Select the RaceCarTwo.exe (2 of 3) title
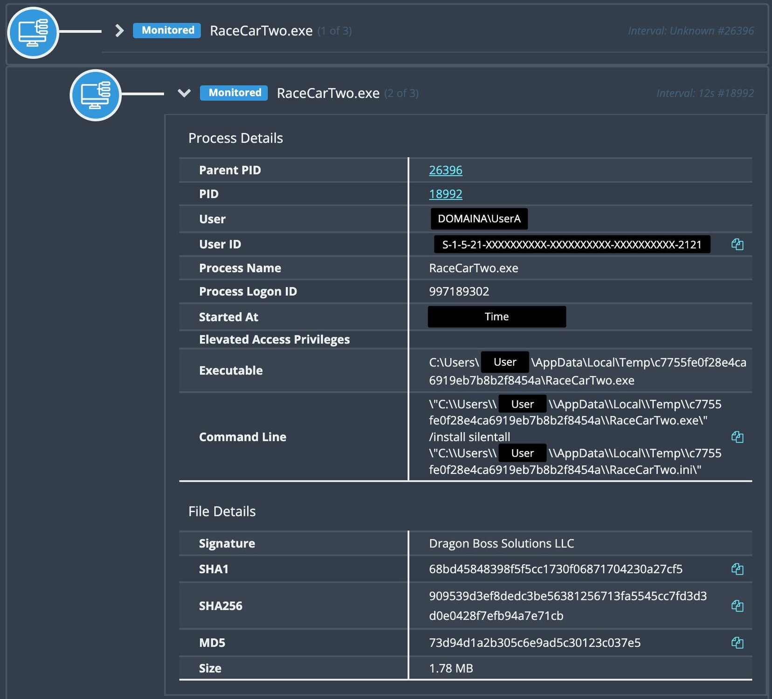 (x=328, y=93)
